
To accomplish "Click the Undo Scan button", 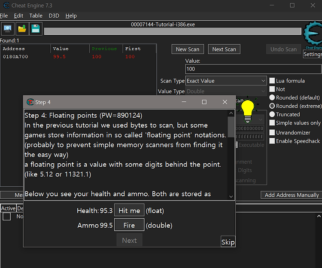I will pos(283,49).
